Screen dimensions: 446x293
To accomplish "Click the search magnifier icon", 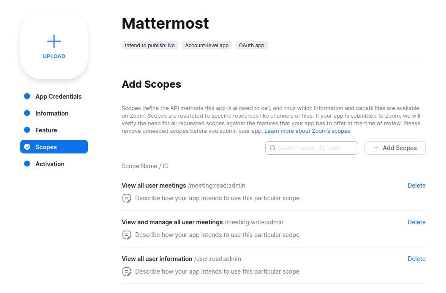I will (272, 148).
